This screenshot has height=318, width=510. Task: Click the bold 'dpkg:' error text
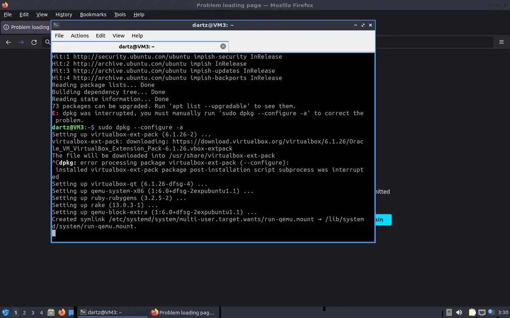click(68, 163)
